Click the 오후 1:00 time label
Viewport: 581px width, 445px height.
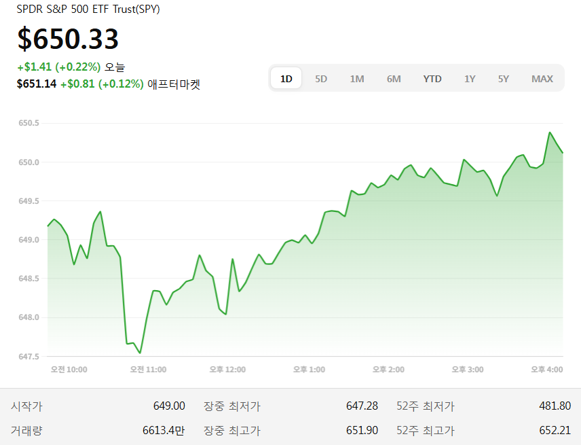(x=309, y=370)
